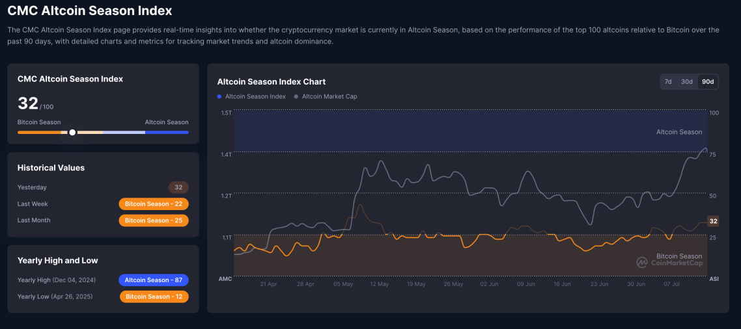Switch chart range to 7d
This screenshot has height=329, width=741.
[x=668, y=82]
